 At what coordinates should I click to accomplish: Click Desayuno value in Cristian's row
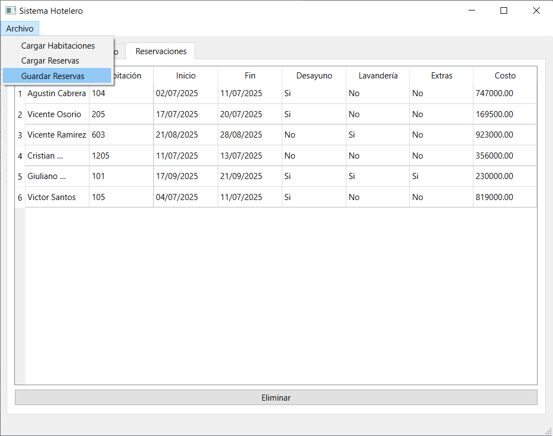click(x=314, y=156)
